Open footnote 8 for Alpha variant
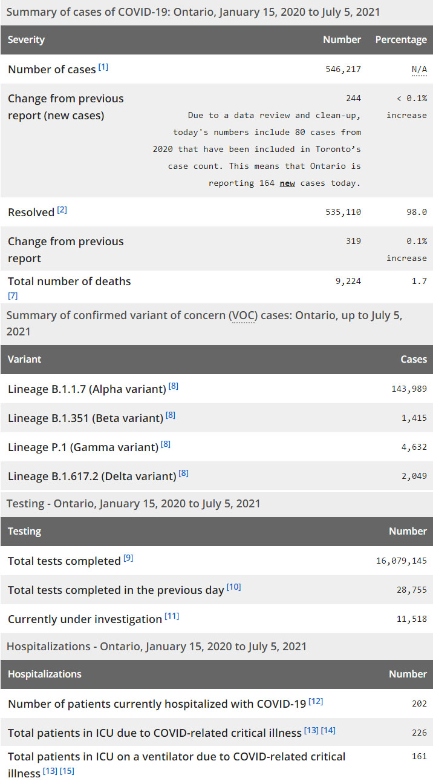This screenshot has height=781, width=433. [x=174, y=386]
